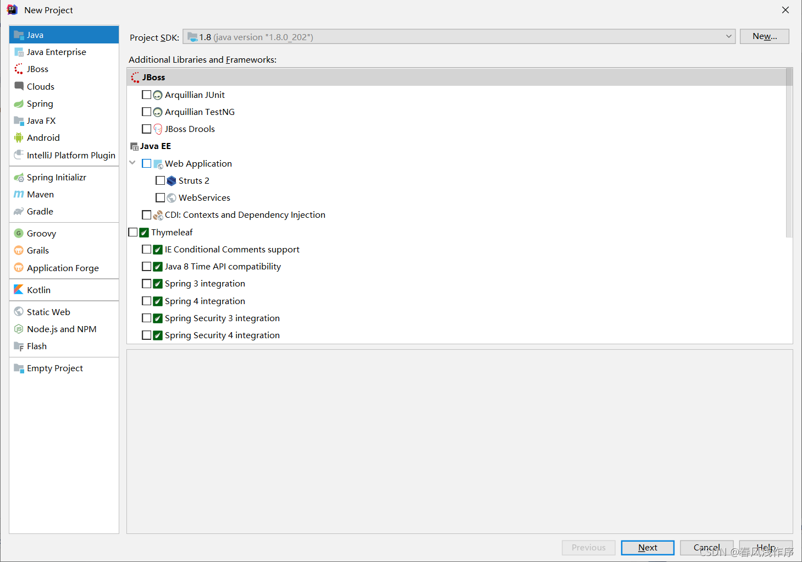This screenshot has width=802, height=562.
Task: Check Java 8 Time API compatibility checkbox
Action: click(x=146, y=266)
